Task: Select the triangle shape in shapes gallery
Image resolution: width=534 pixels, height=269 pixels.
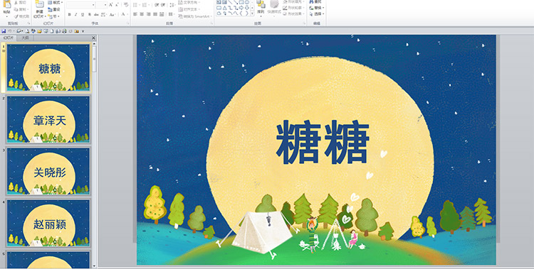Action: (225, 8)
